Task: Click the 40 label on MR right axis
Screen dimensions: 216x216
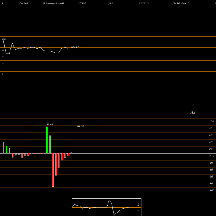Action: pos(211,142)
